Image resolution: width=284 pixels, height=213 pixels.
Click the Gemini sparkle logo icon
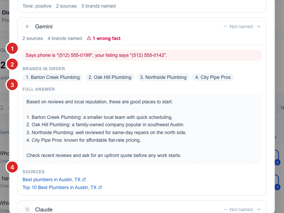click(27, 27)
